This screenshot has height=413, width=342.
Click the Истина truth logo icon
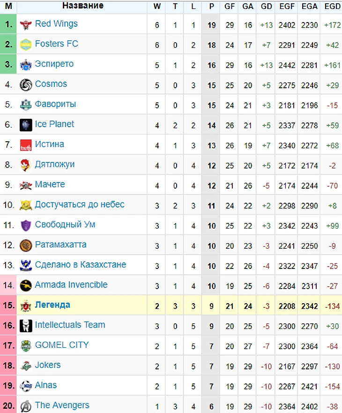(x=25, y=145)
